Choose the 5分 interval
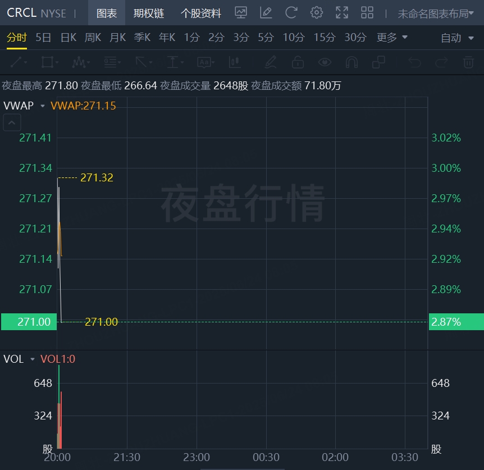The height and width of the screenshot is (470, 484). [x=266, y=37]
